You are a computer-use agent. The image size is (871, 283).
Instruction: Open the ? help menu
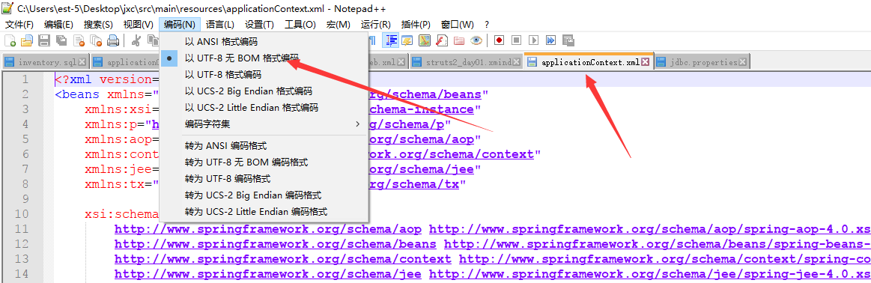tap(487, 25)
